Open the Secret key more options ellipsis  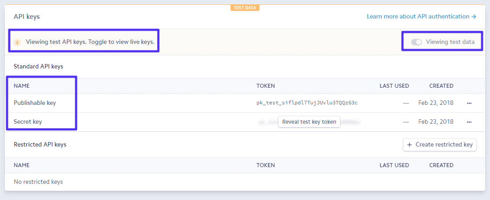(x=469, y=122)
